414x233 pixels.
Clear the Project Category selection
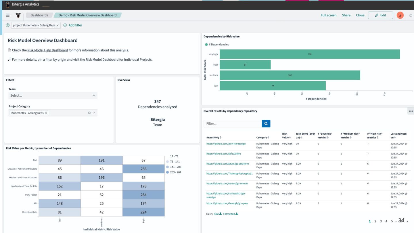point(89,113)
